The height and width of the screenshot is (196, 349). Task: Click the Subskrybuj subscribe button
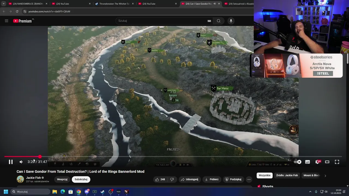coord(81,179)
